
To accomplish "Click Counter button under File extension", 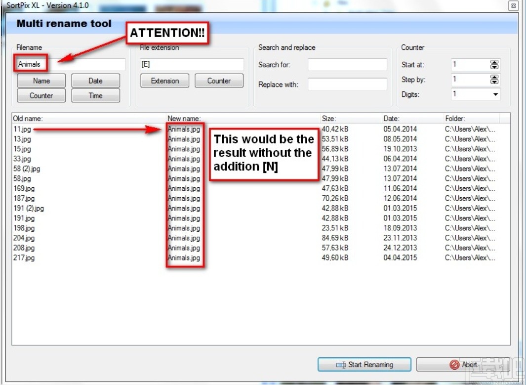I will [219, 81].
